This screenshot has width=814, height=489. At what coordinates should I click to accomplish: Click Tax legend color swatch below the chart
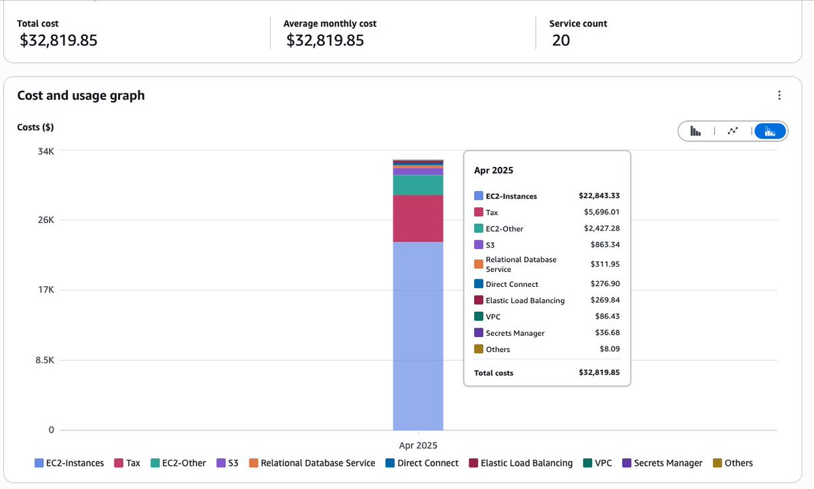(x=119, y=463)
